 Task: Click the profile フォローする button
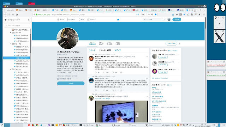click(171, 43)
